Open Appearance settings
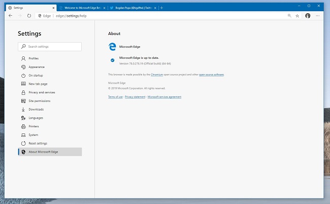Screen dimensions: 330x204 [50, 67]
